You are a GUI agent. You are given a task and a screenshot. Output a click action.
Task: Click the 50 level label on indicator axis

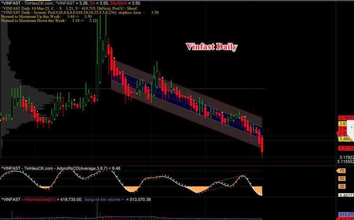tap(342, 179)
